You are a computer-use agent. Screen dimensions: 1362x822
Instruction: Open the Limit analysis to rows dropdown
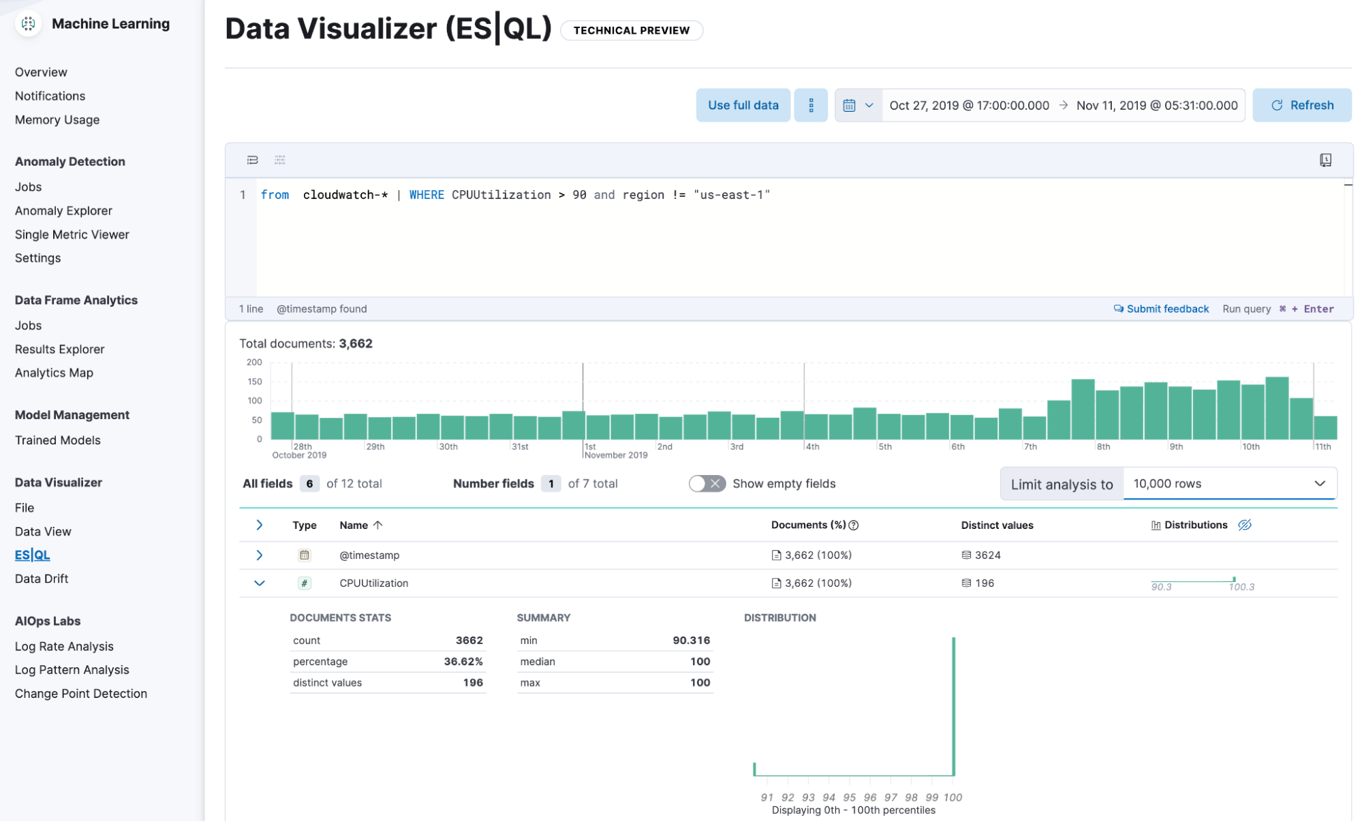click(x=1230, y=483)
